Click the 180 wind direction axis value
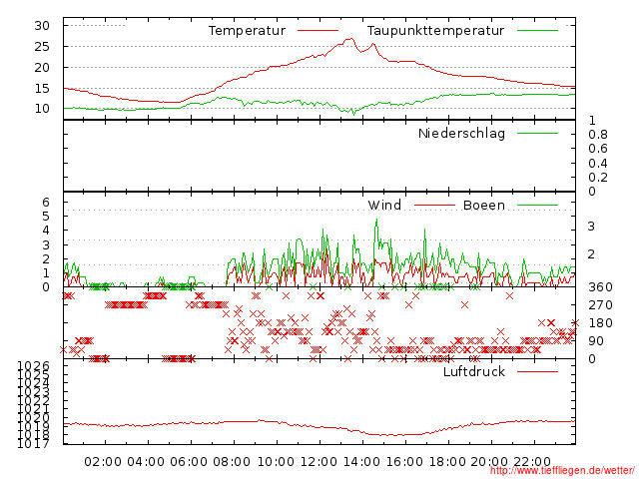 click(600, 323)
